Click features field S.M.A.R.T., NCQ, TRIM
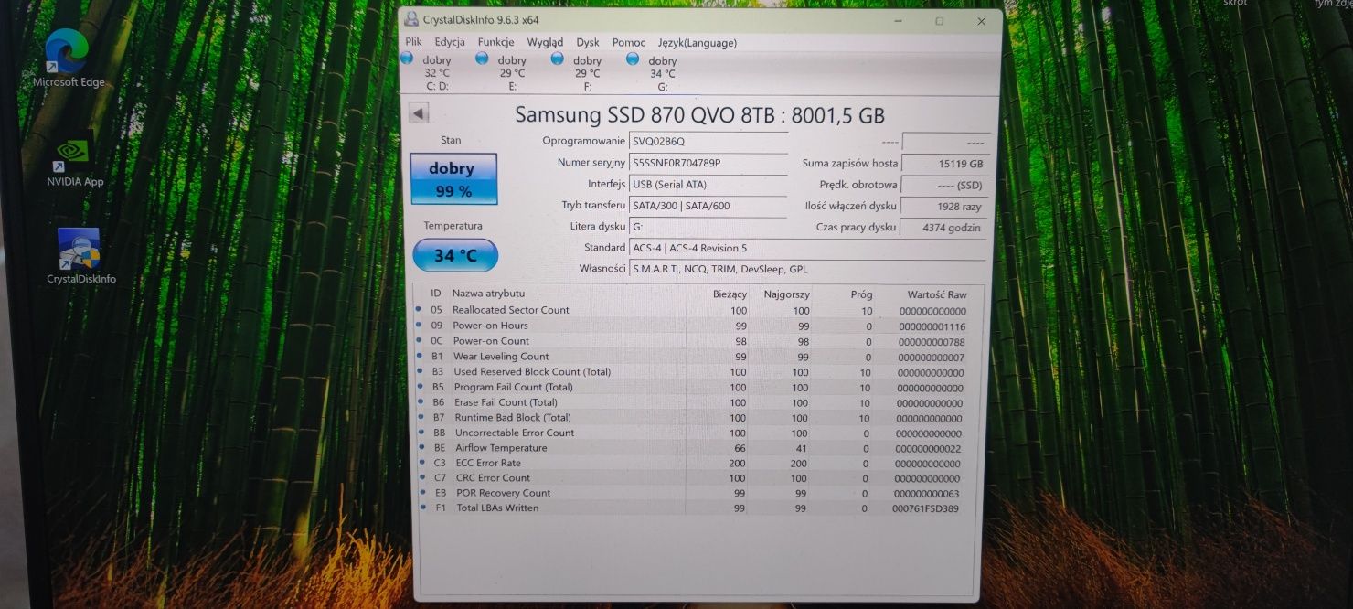This screenshot has height=609, width=1353. click(809, 269)
